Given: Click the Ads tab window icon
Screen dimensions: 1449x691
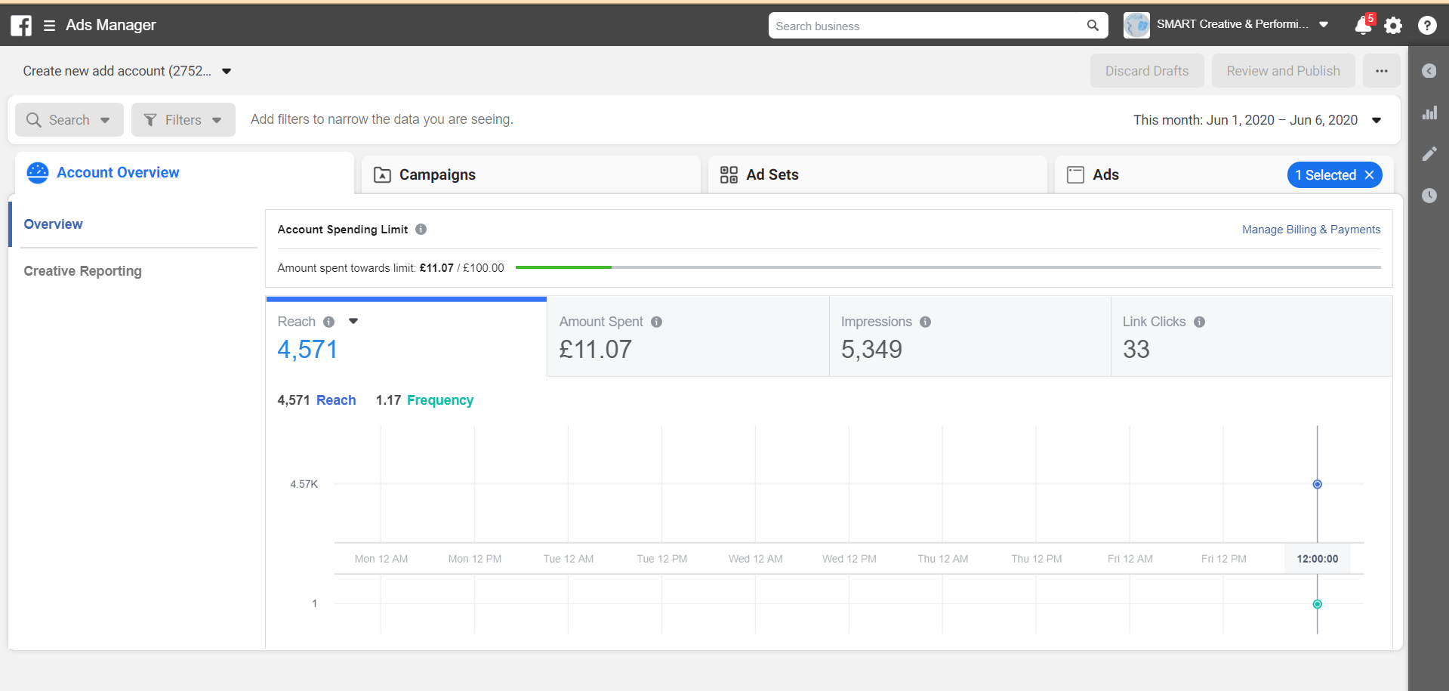Looking at the screenshot, I should [x=1075, y=175].
